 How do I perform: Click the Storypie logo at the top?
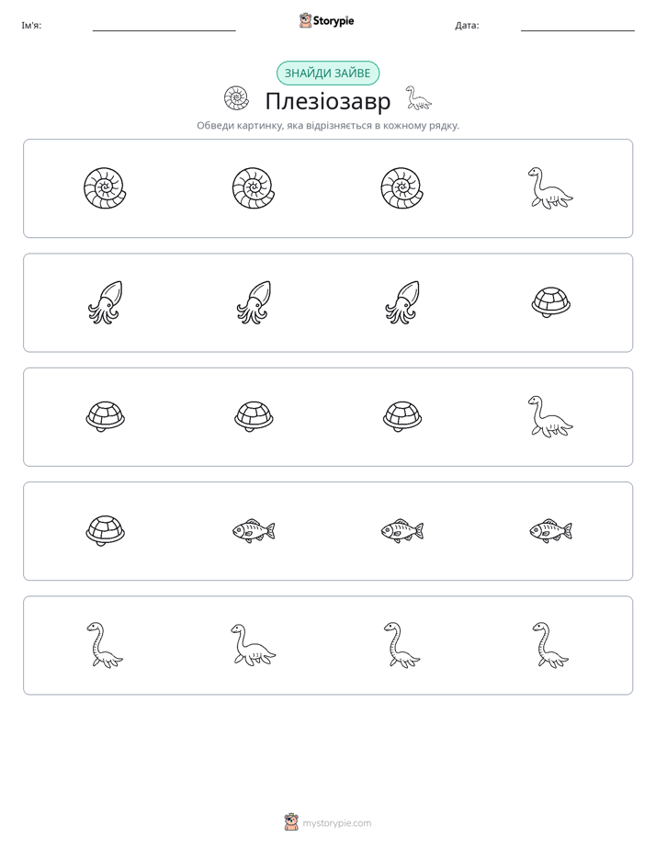(326, 20)
